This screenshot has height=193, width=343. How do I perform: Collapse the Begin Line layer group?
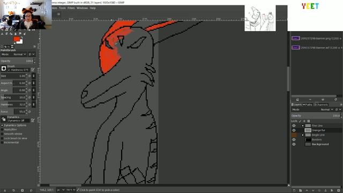tap(303, 135)
